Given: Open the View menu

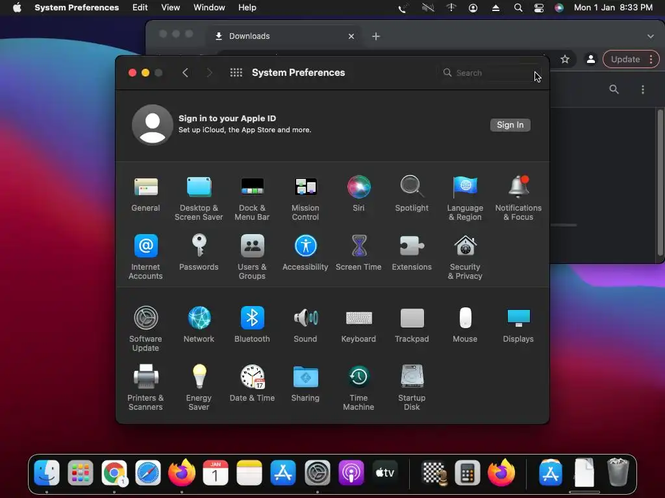Looking at the screenshot, I should (171, 8).
